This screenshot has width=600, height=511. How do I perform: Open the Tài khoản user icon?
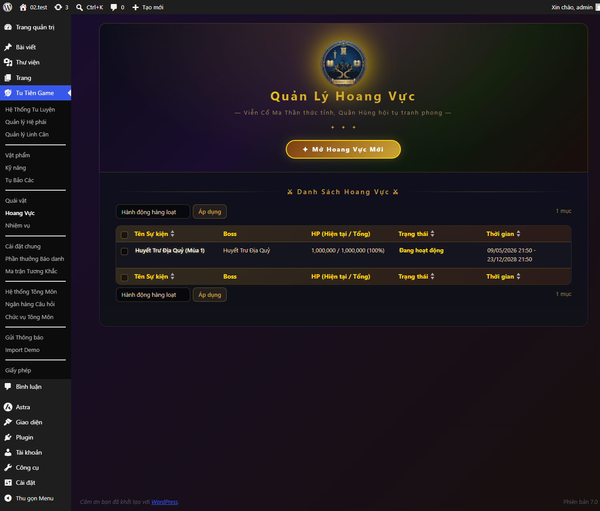[8, 452]
